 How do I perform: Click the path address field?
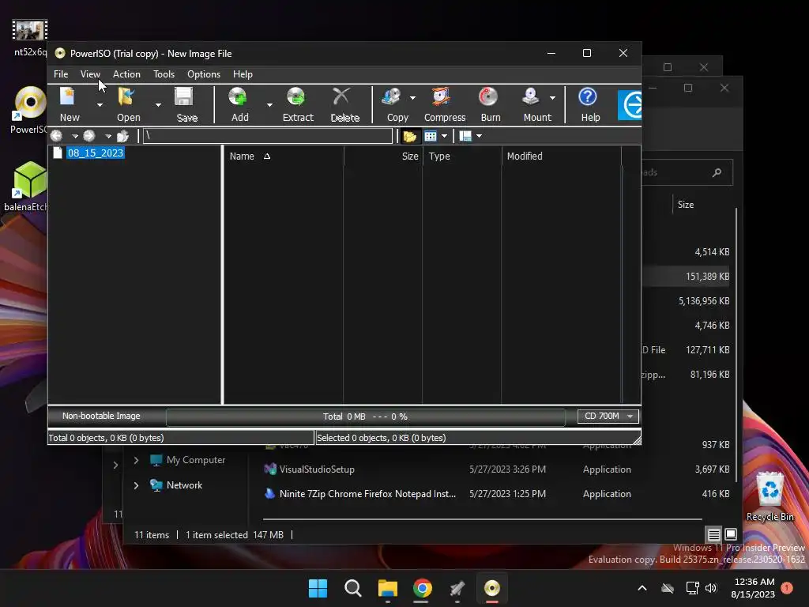(268, 136)
